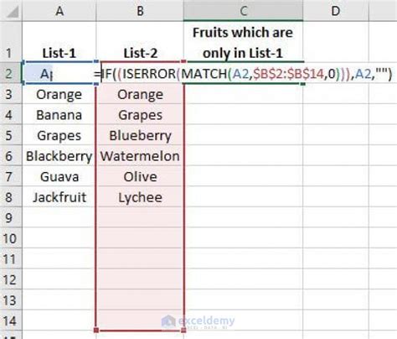Select the Banana cell in List-1

point(59,115)
